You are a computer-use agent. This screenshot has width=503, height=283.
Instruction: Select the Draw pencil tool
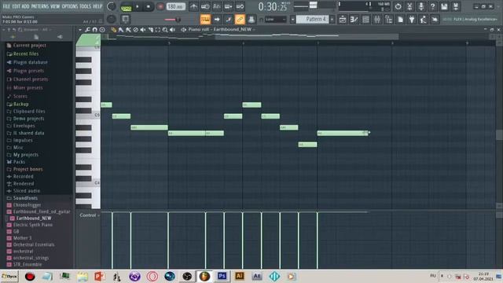113,30
